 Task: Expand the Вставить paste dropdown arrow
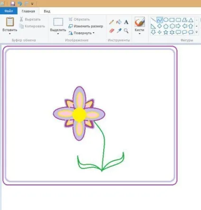click(x=10, y=34)
